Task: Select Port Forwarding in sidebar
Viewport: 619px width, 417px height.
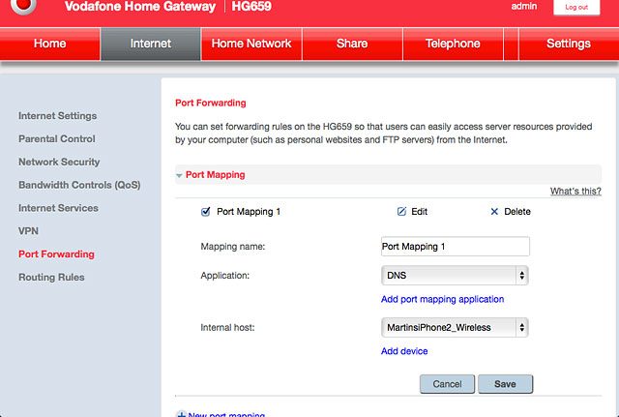Action: (56, 254)
